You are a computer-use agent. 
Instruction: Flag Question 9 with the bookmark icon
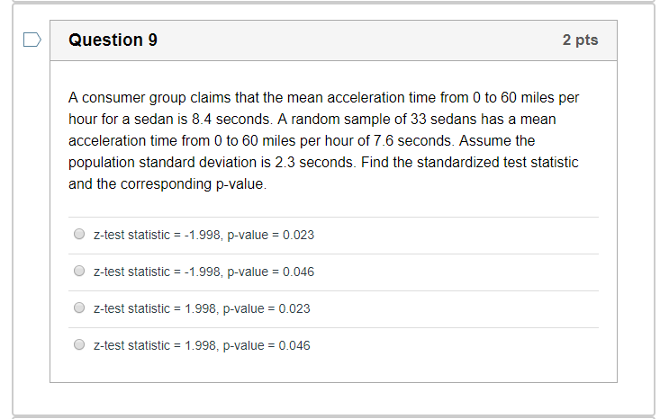(32, 40)
